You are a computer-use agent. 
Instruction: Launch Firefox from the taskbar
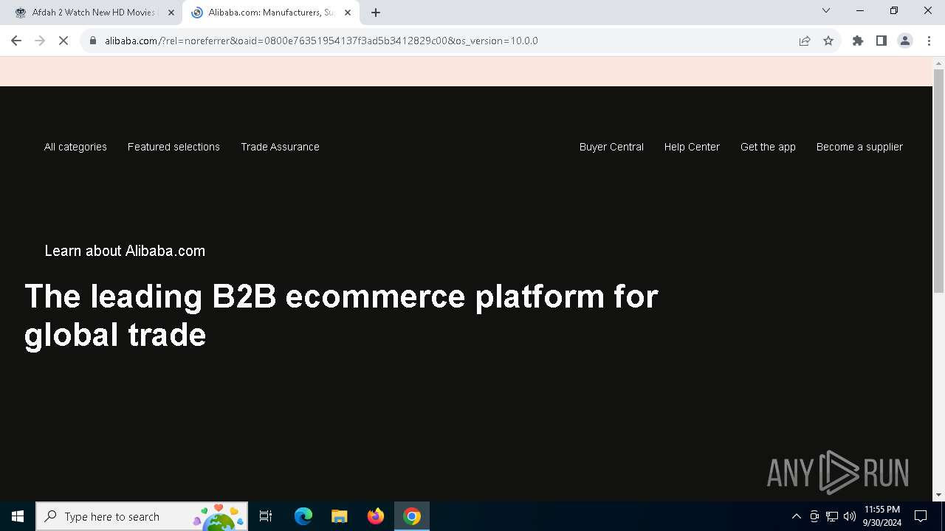click(x=375, y=516)
